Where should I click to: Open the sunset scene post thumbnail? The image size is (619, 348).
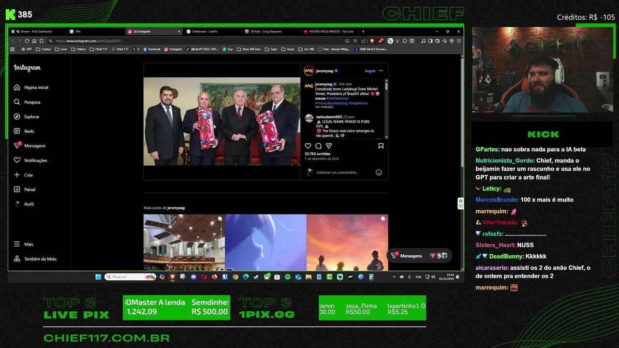[347, 243]
